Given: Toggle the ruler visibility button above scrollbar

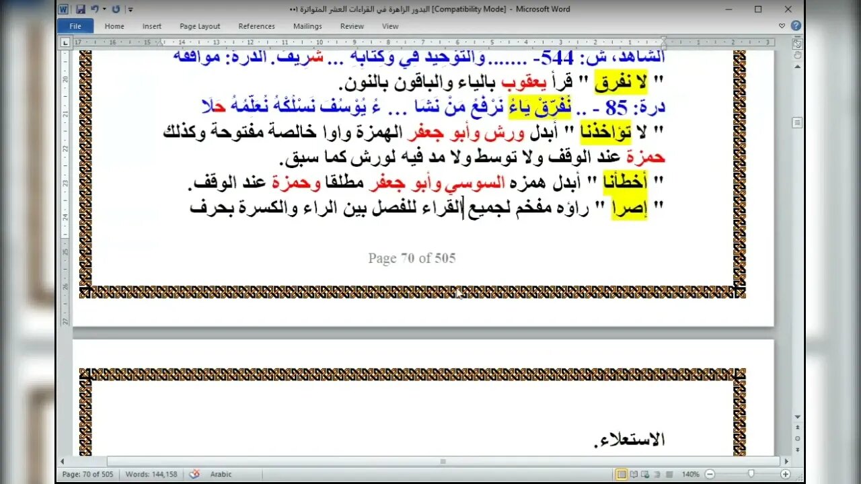Looking at the screenshot, I should point(797,42).
